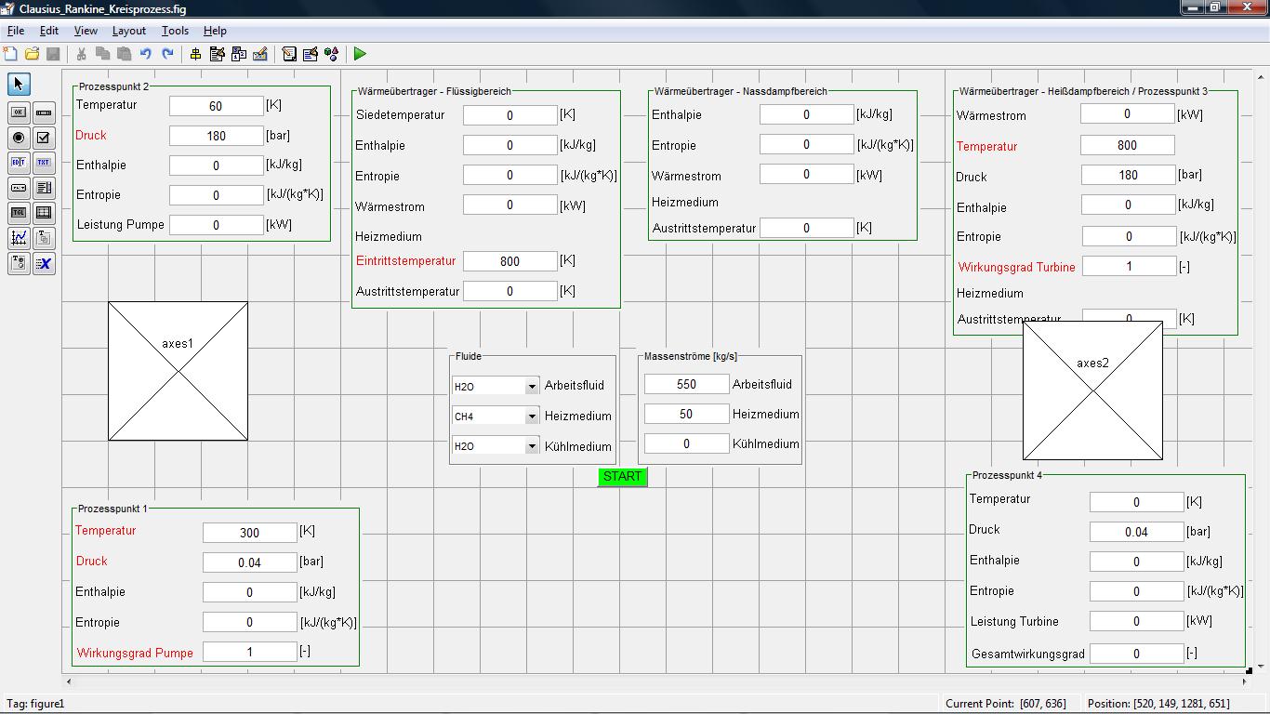Click the green START button

click(x=622, y=477)
